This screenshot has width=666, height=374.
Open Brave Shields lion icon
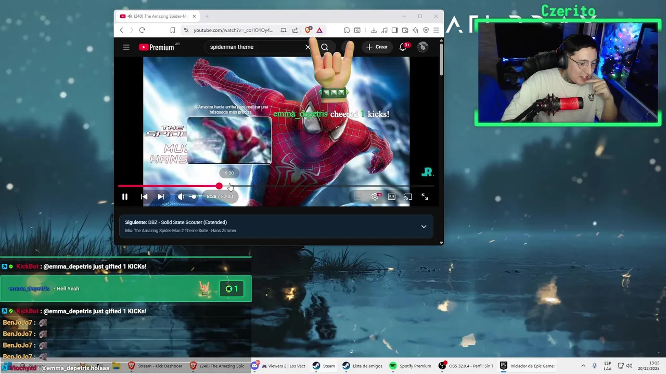308,30
